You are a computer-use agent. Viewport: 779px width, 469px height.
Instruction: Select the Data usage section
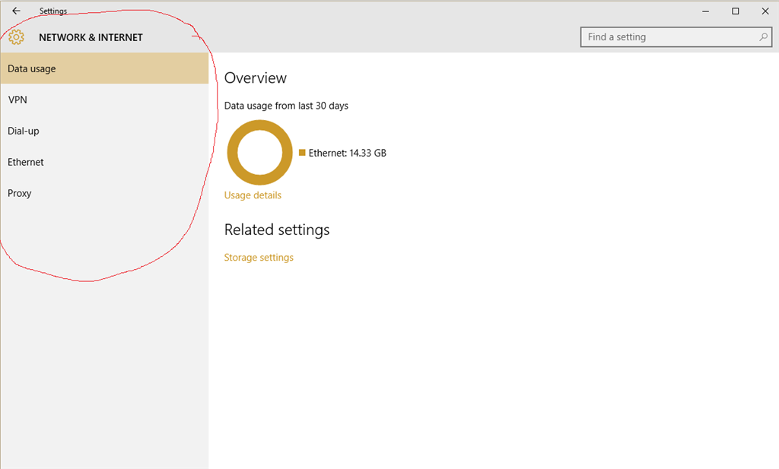pos(31,68)
